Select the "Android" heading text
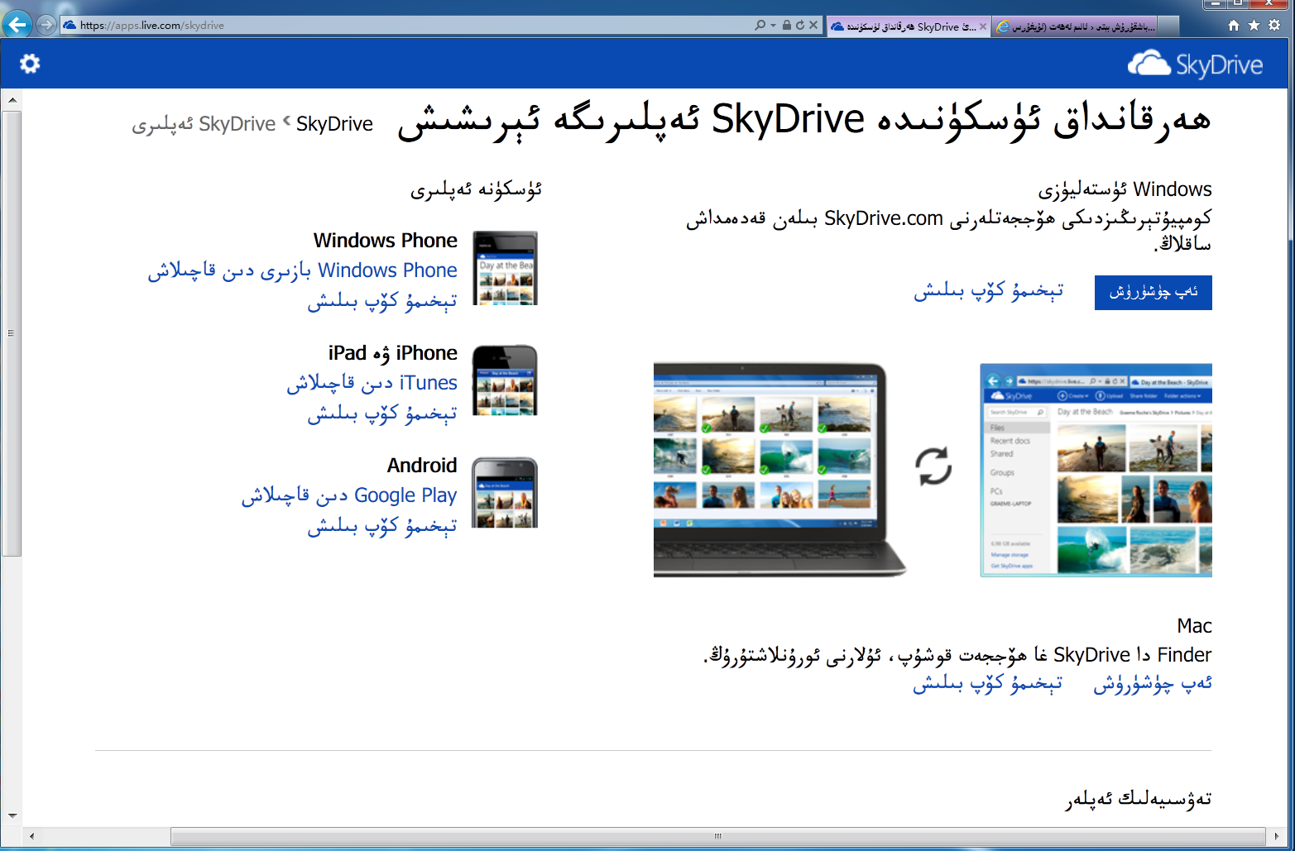The width and height of the screenshot is (1295, 851). (422, 466)
